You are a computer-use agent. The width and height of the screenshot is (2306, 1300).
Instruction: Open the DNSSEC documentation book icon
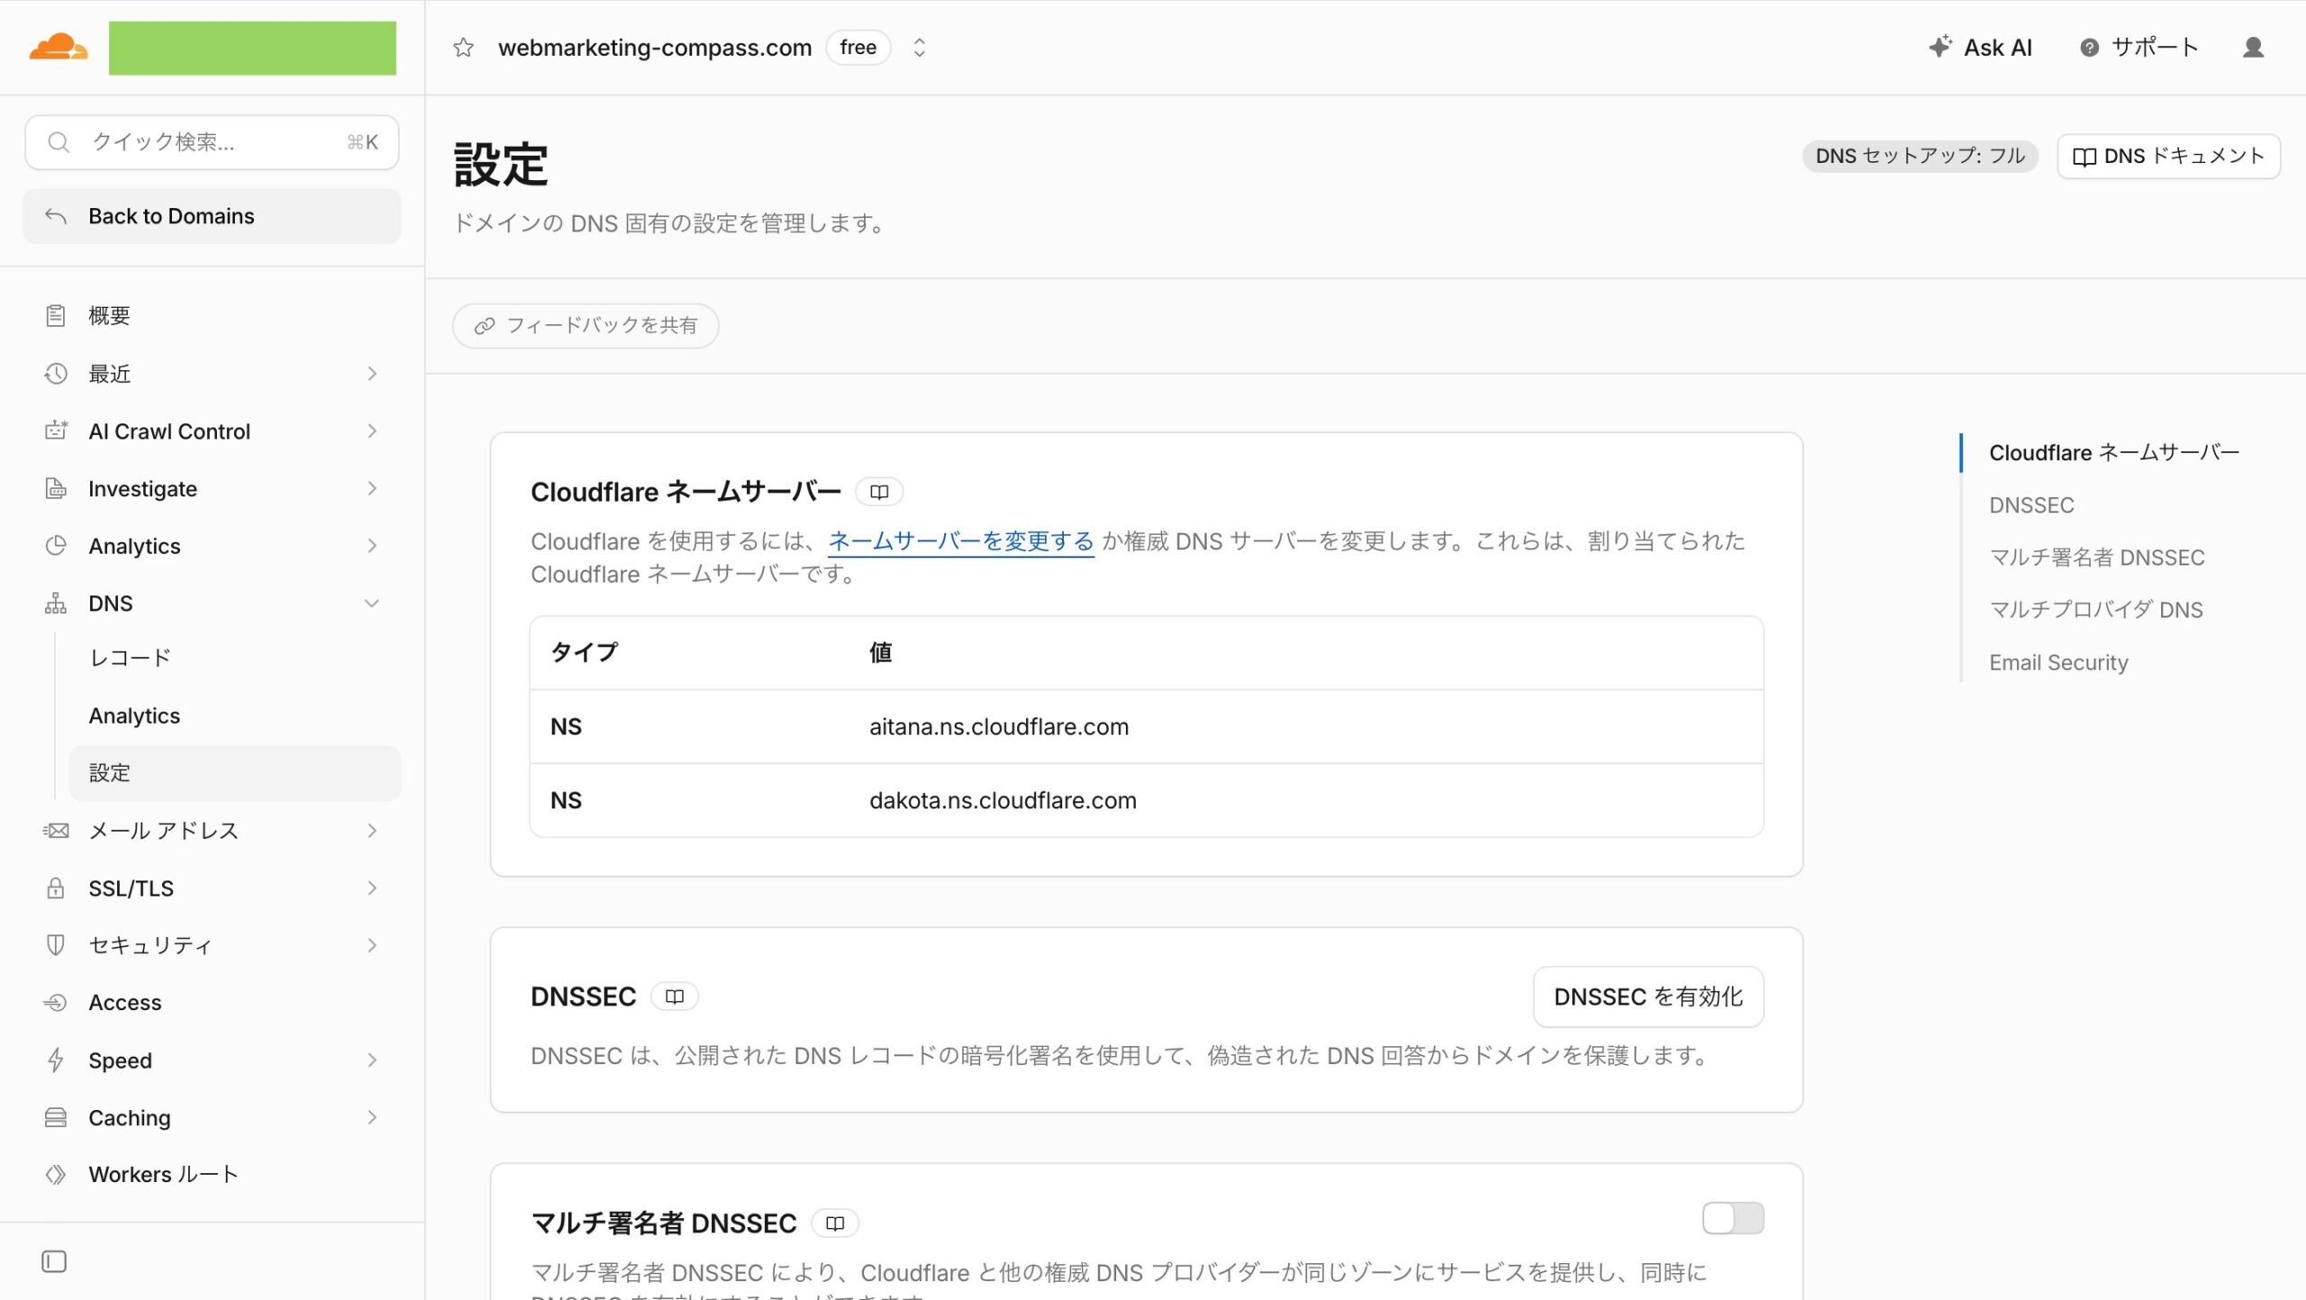click(675, 996)
